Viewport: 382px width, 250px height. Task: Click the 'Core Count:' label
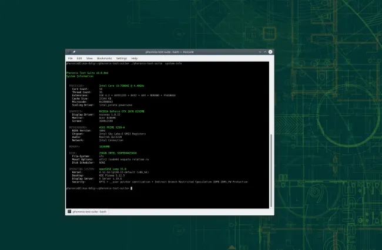pos(80,89)
